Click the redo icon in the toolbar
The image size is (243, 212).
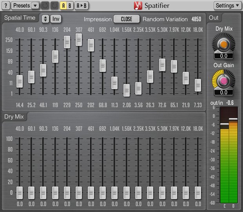point(54,5)
